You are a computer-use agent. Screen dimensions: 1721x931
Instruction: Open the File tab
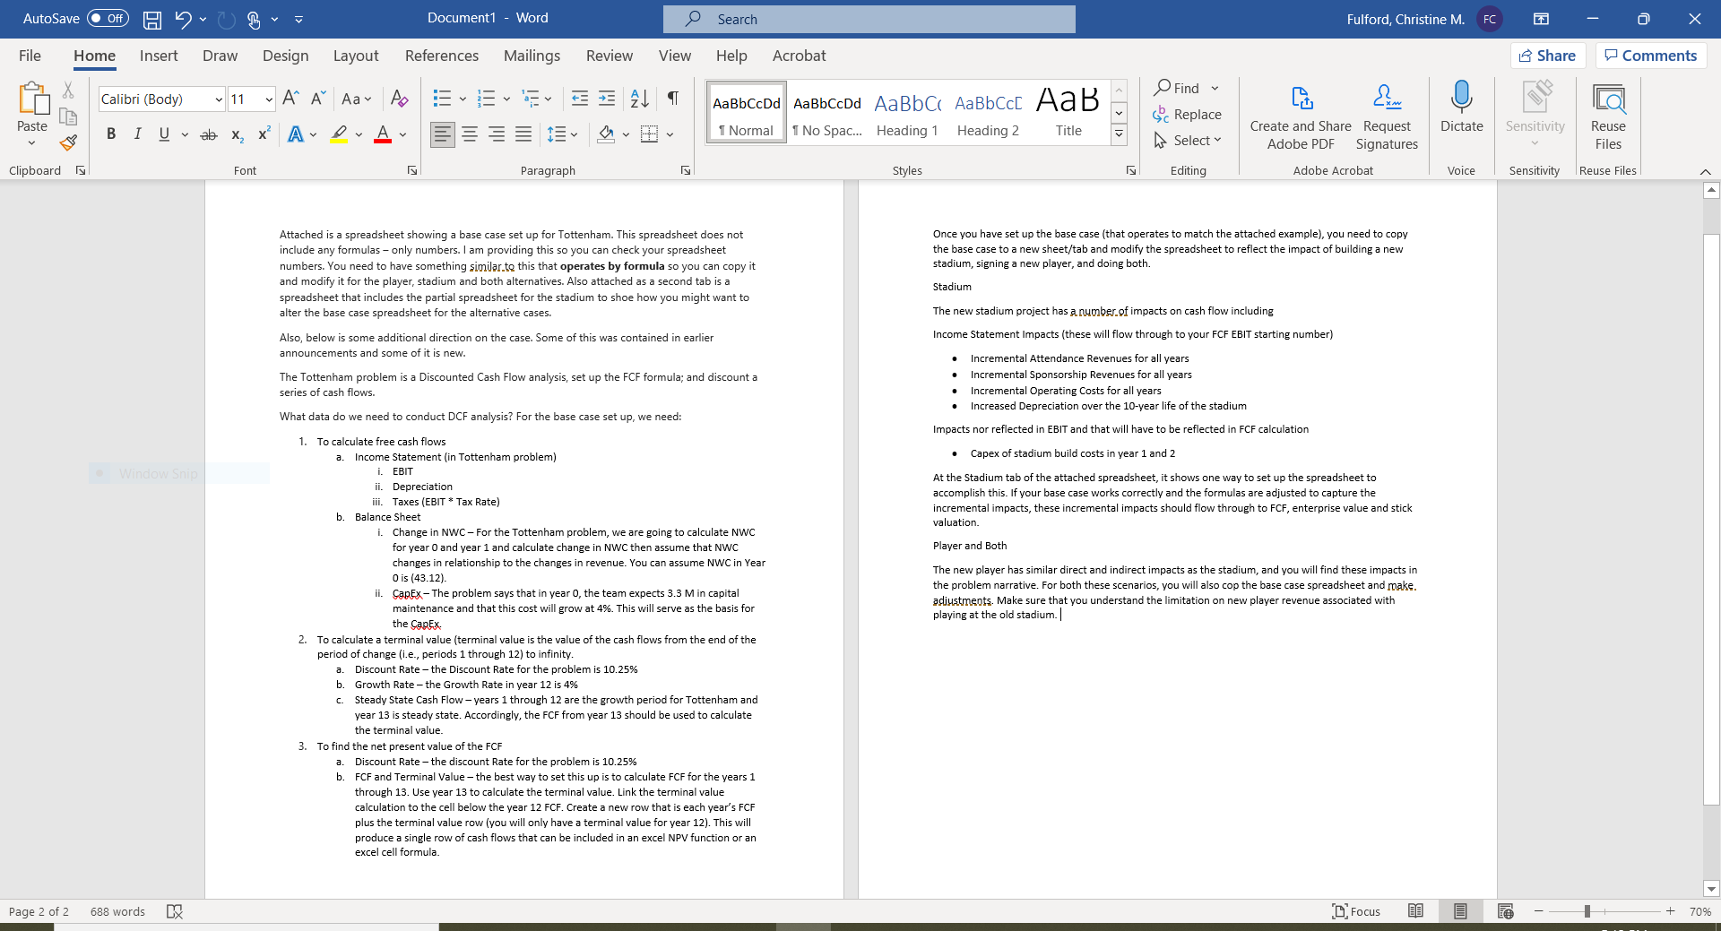coord(30,56)
